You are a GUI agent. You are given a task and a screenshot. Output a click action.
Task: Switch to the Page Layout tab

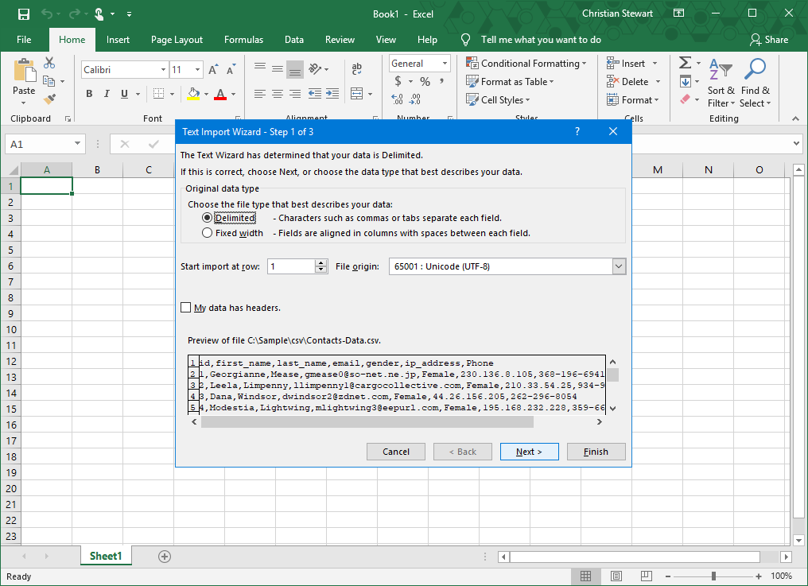(177, 40)
